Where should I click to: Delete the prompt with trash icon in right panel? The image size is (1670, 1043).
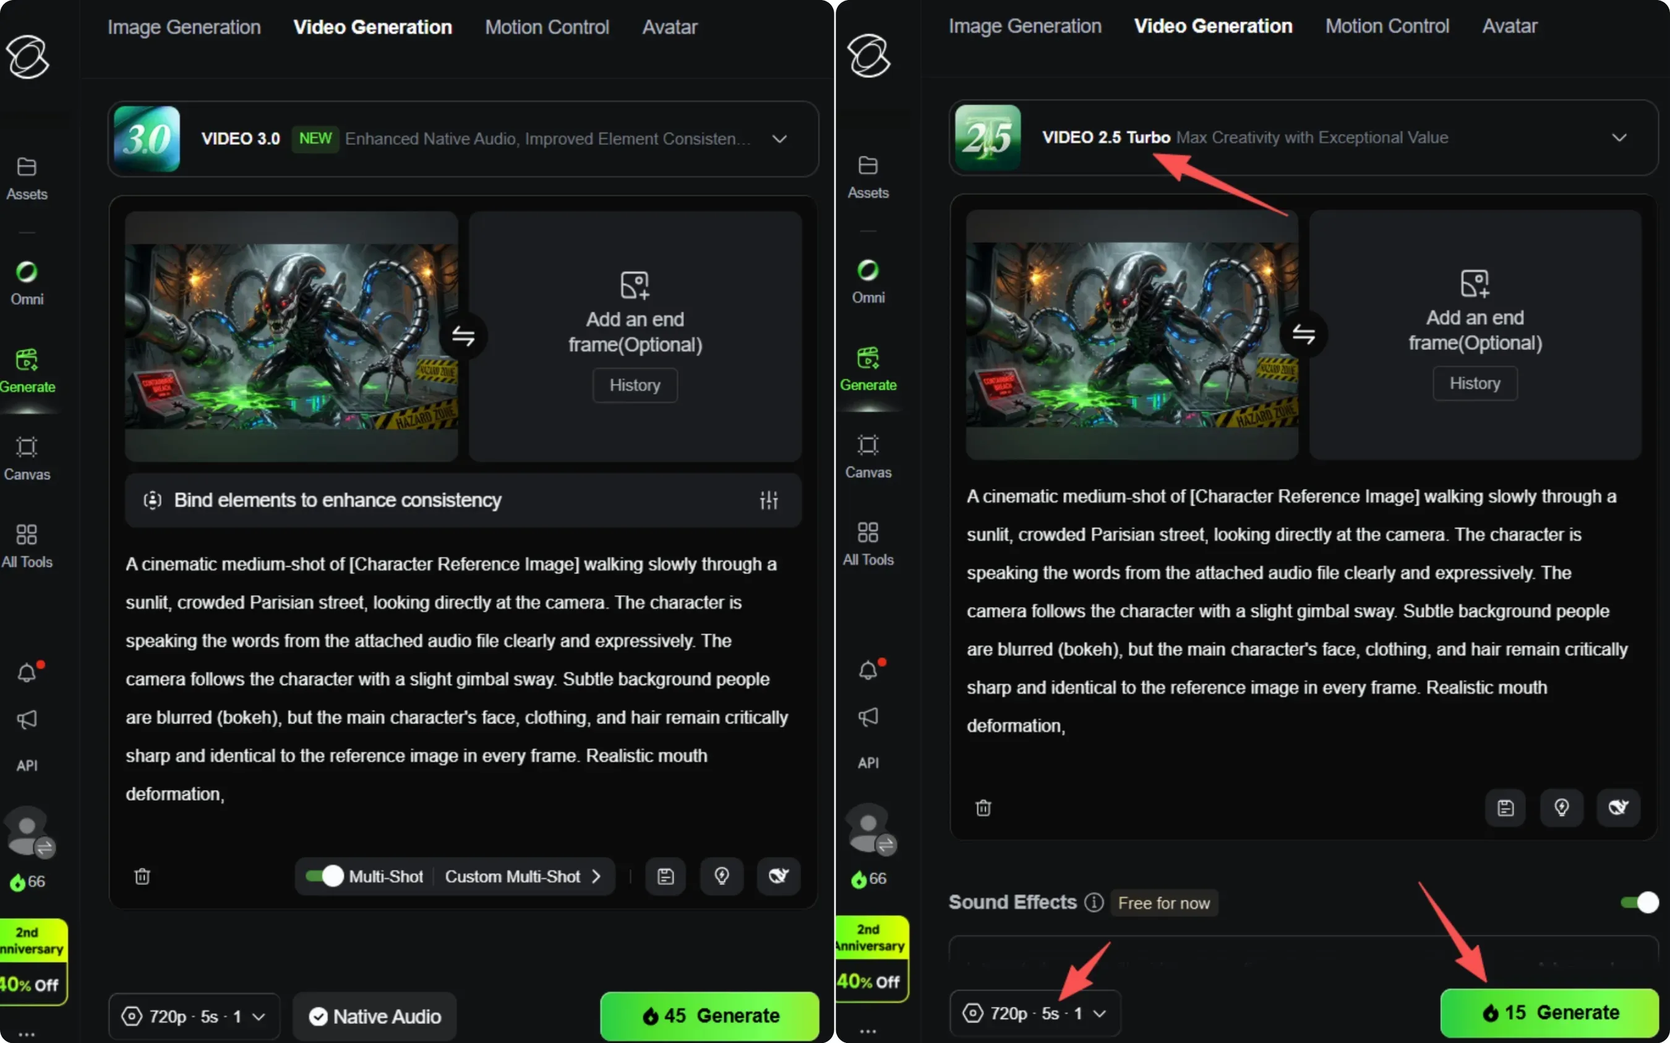pyautogui.click(x=983, y=808)
